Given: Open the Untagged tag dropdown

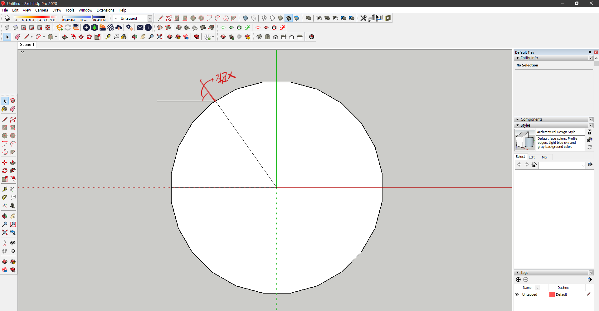Looking at the screenshot, I should (150, 18).
